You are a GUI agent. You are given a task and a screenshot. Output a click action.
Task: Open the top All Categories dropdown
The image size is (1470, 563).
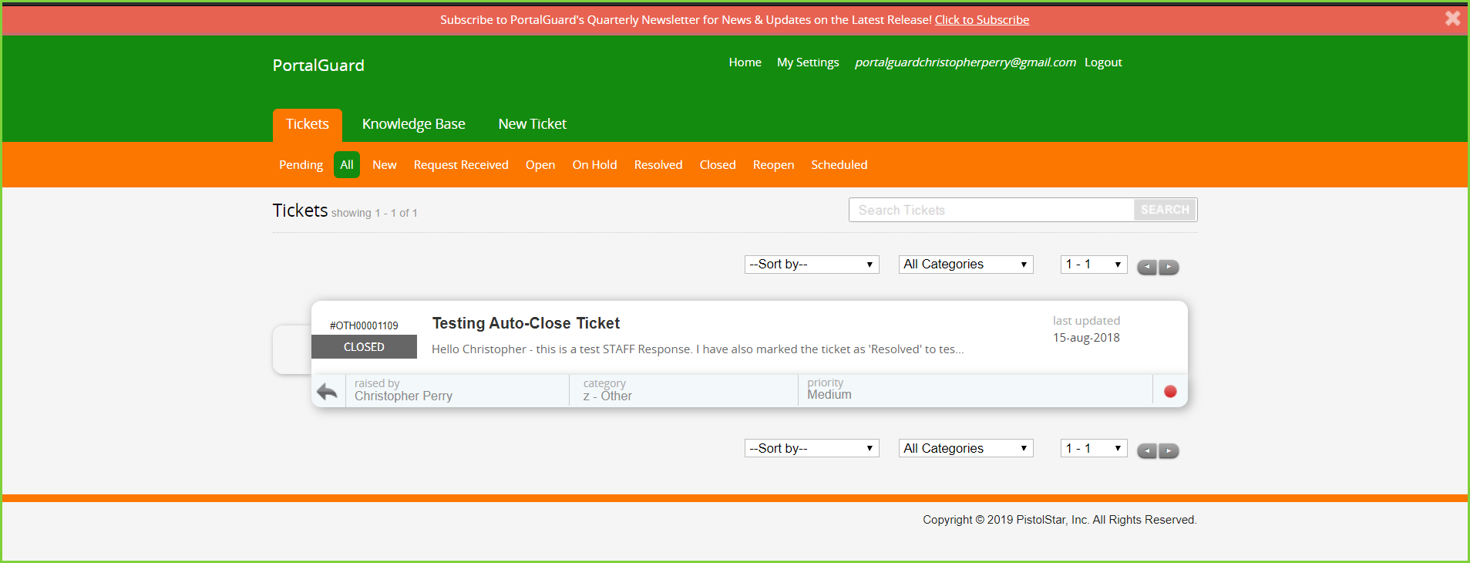[x=966, y=265]
